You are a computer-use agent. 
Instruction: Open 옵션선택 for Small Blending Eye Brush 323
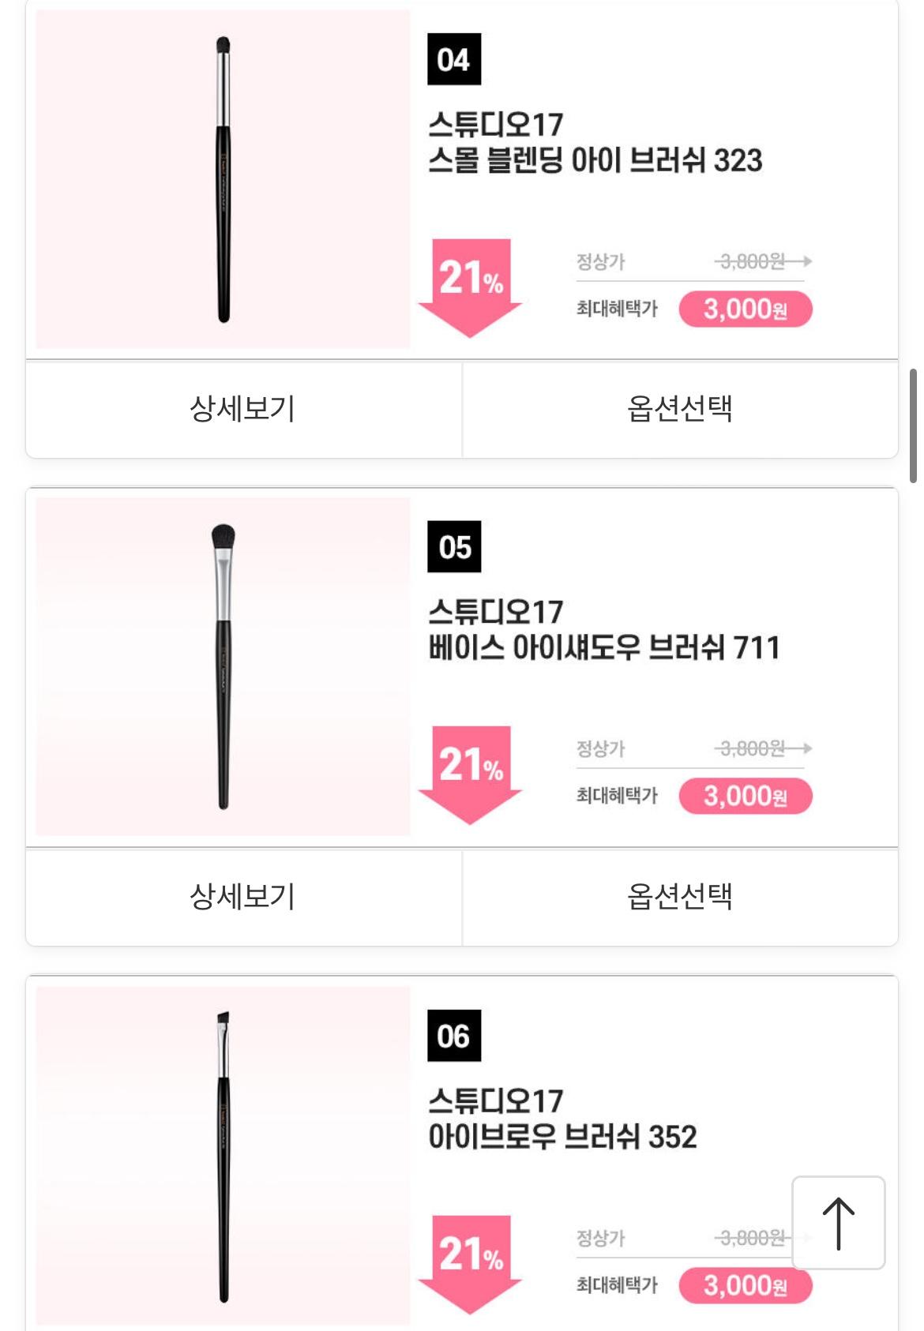point(680,409)
